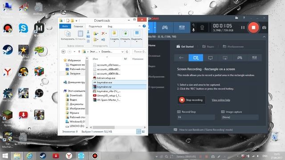Viewport: 285px width, 160px height.
Task: Open the Вид ribbon tab
Action: tap(110, 26)
